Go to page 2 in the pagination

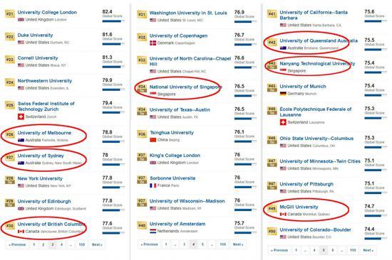click(43, 244)
